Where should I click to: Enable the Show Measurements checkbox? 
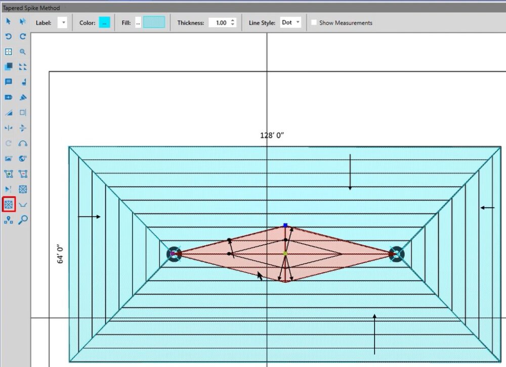coord(314,23)
